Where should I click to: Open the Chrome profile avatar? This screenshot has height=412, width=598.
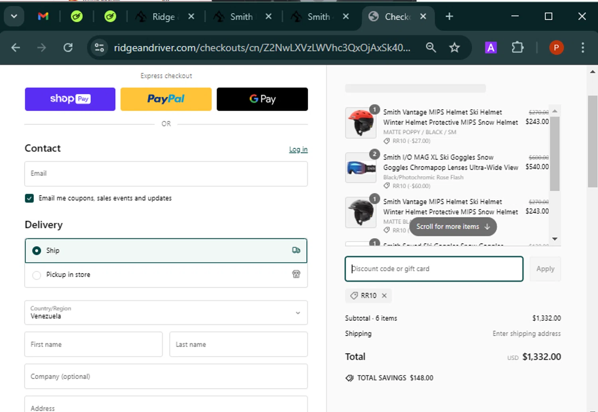coord(556,48)
